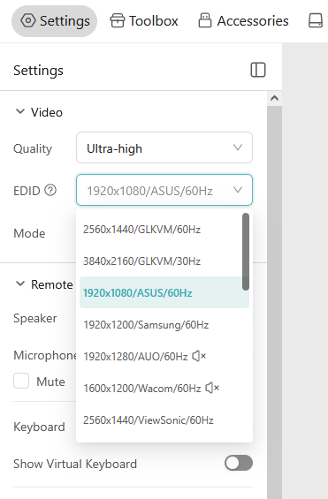
Task: Toggle Show Virtual Keyboard switch
Action: coord(239,463)
